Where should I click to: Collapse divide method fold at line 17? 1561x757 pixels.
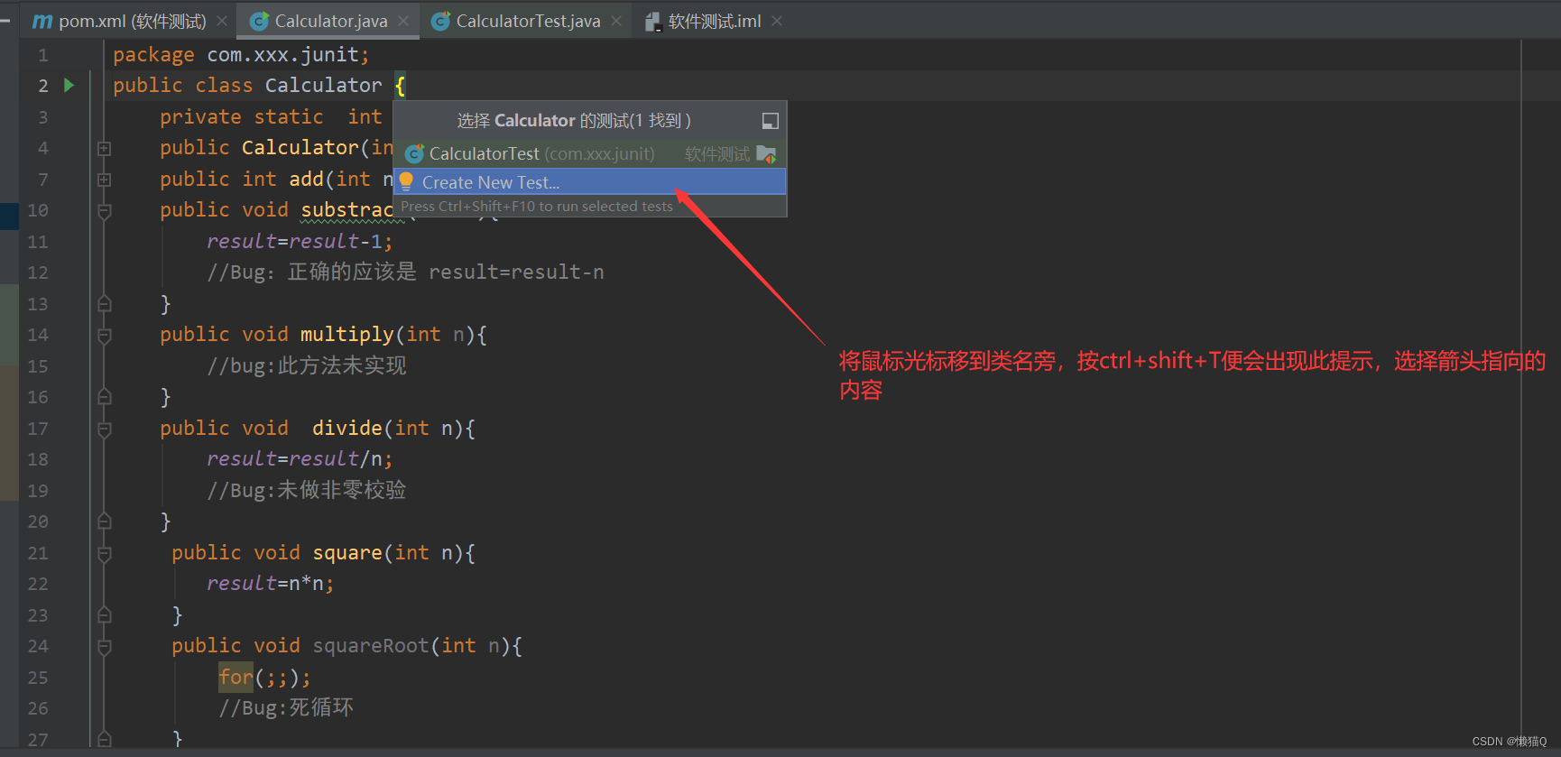105,429
